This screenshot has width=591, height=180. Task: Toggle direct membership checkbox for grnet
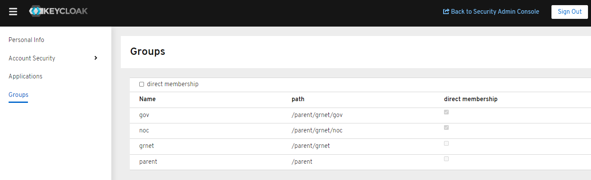point(446,144)
